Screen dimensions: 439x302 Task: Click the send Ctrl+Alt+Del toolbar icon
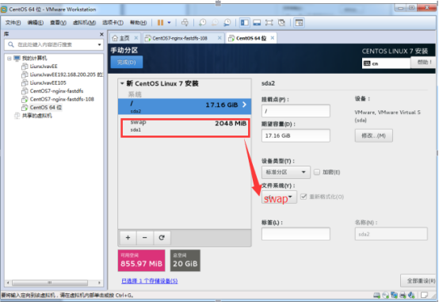pos(185,23)
